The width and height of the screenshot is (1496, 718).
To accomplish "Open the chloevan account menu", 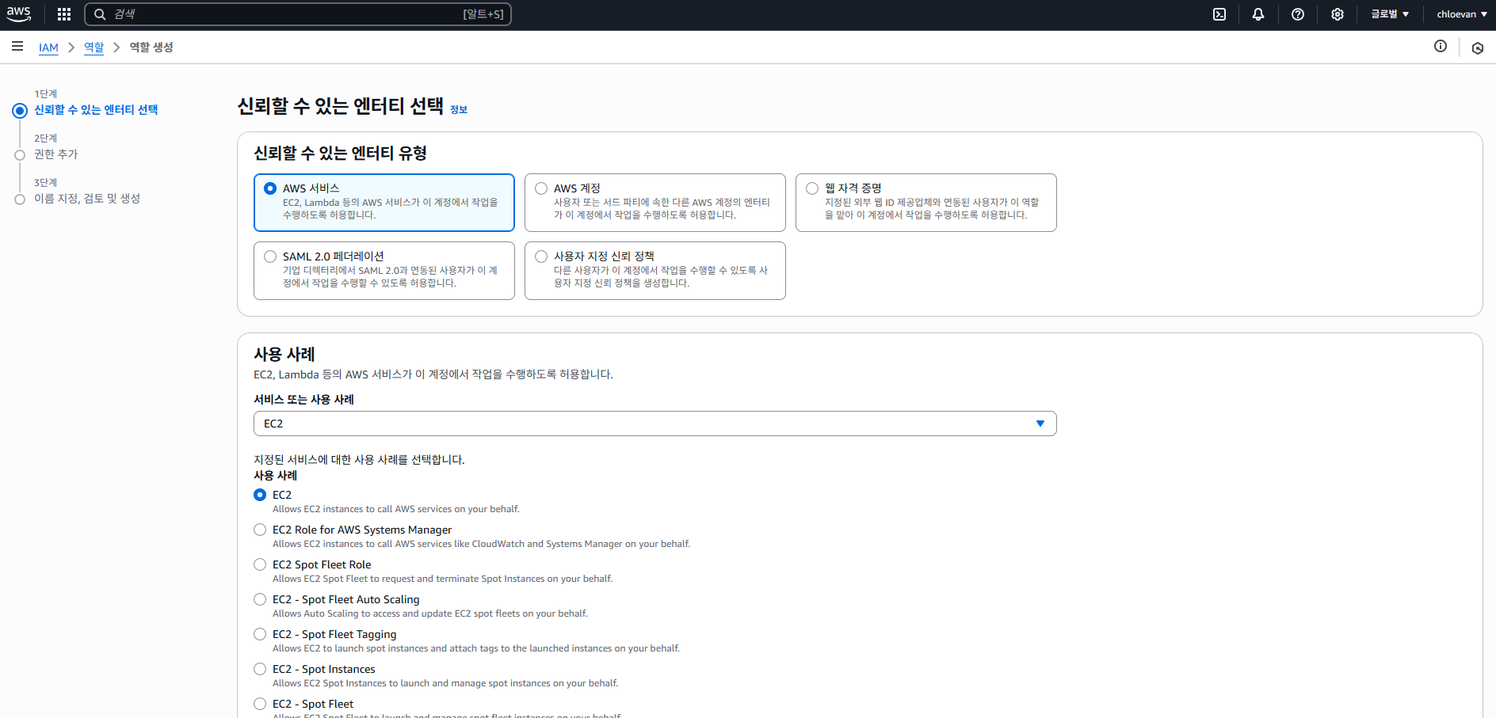I will coord(1462,14).
